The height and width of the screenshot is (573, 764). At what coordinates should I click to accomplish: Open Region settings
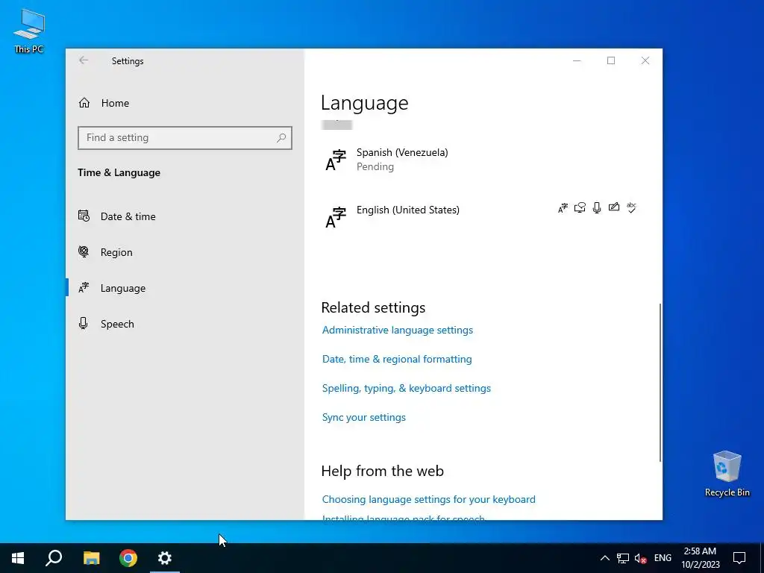(x=116, y=252)
